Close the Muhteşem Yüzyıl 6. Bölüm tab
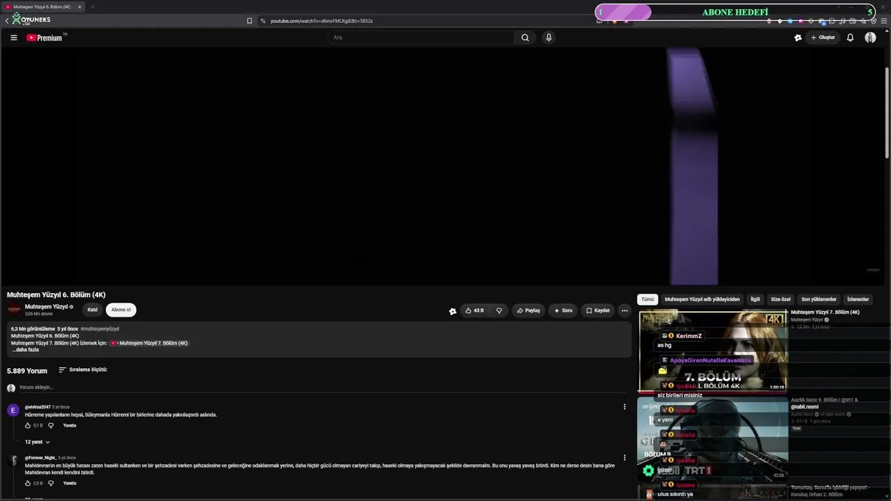891x501 pixels. coord(79,7)
